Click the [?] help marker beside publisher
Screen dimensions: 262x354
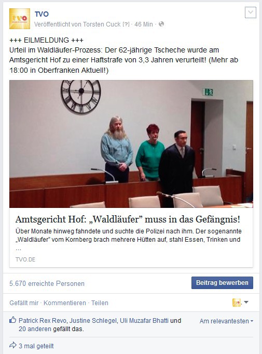coord(126,24)
